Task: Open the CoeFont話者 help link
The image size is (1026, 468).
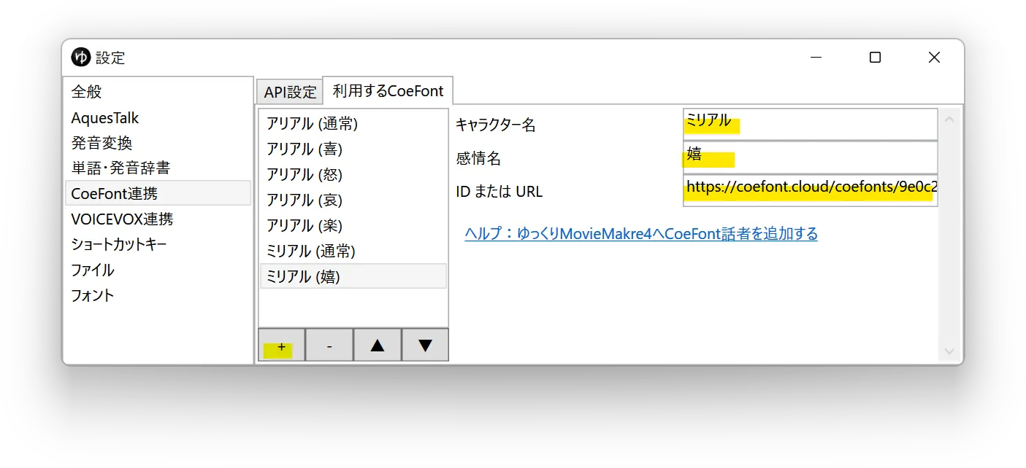Action: click(x=641, y=233)
